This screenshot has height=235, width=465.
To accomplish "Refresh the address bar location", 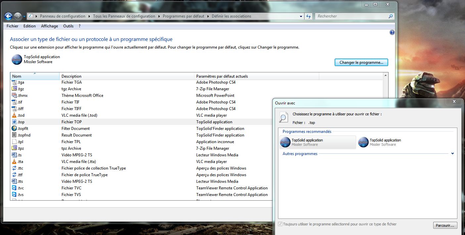I will click(308, 16).
